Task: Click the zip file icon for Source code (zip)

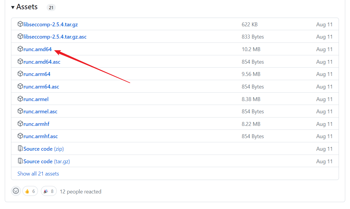Action: tap(20, 148)
